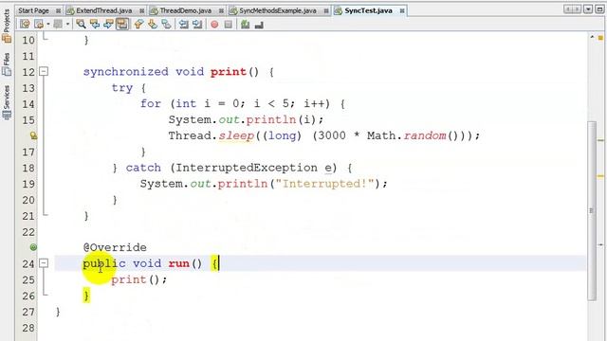Screen dimensions: 607x341
Task: Click the Comment toolbar icon
Action: [245, 25]
